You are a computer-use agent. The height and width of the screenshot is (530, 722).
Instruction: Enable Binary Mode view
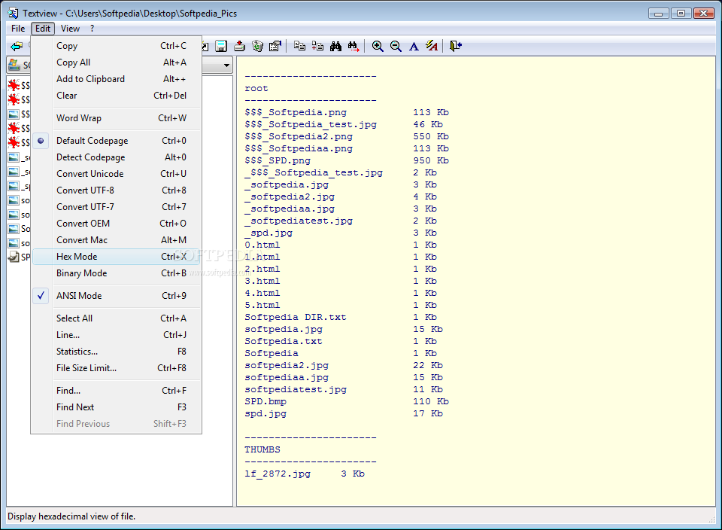117,273
